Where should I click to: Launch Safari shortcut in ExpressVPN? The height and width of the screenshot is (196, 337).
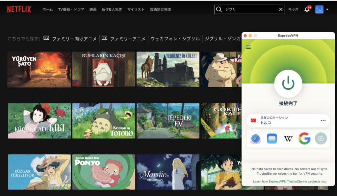[255, 139]
